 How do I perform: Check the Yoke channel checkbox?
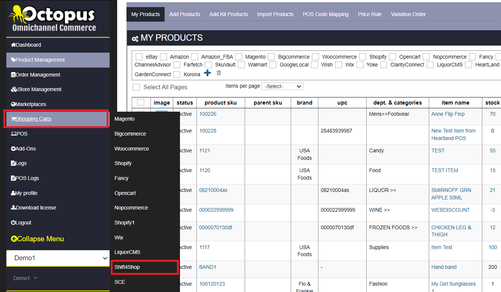coord(360,65)
